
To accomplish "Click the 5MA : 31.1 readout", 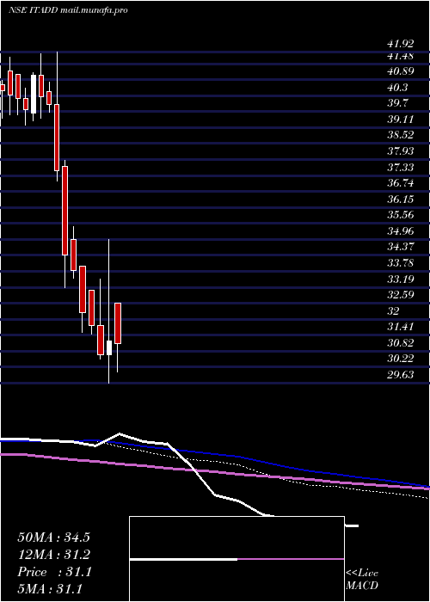I will (50, 588).
